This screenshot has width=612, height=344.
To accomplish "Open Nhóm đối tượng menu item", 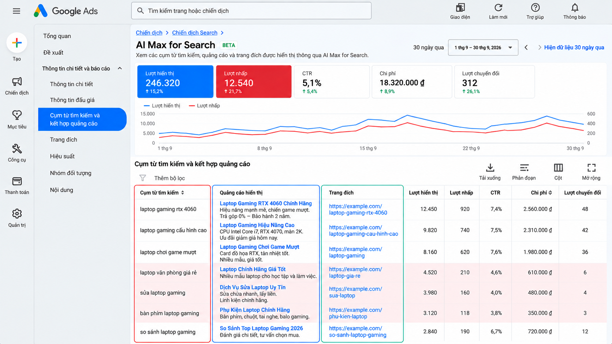I will [x=71, y=173].
